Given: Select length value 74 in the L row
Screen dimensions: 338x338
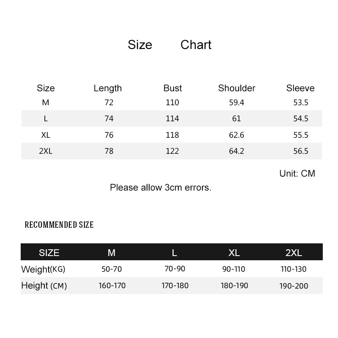Looking at the screenshot, I should (109, 119).
